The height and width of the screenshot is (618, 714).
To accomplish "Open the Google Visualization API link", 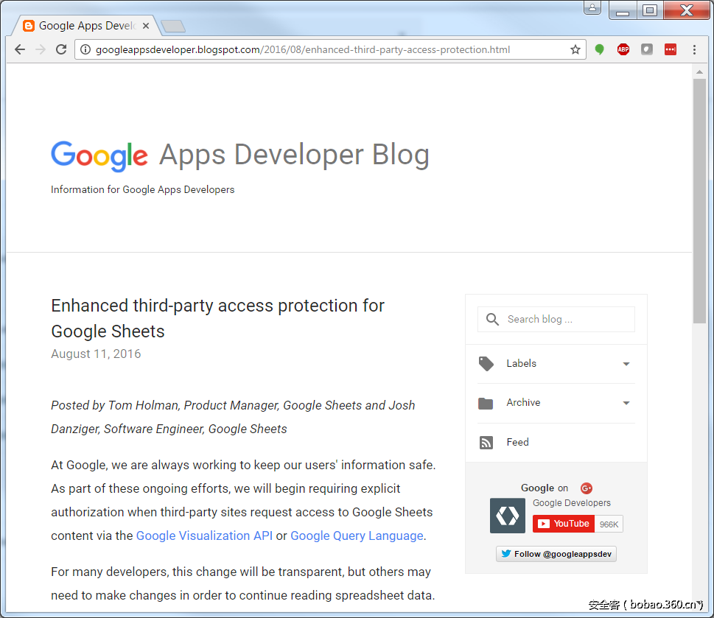I will tap(204, 536).
